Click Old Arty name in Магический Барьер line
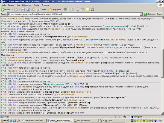Viewport: 164px width, 123px height. coord(13,24)
